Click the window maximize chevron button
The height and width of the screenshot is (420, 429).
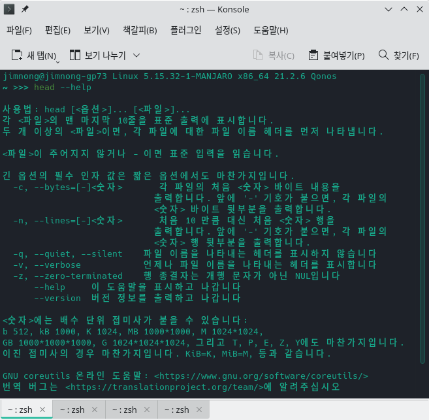coord(404,9)
